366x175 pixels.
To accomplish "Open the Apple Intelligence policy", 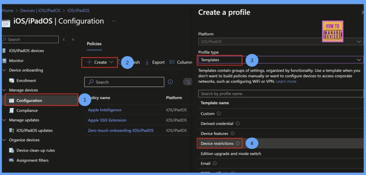I will 105,110.
